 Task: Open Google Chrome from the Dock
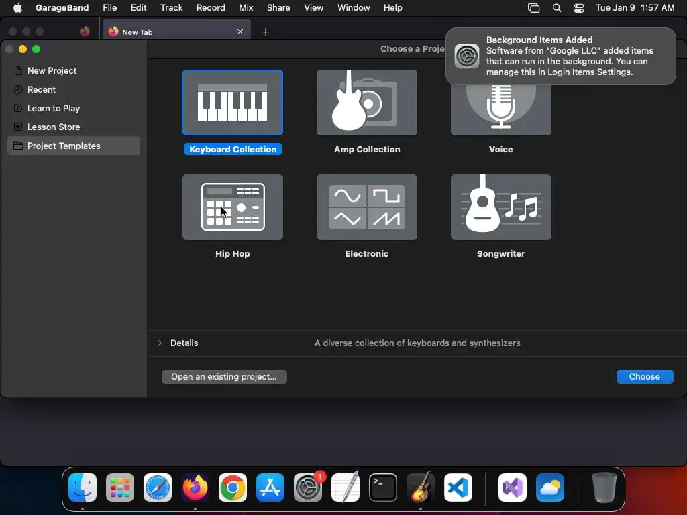[233, 488]
